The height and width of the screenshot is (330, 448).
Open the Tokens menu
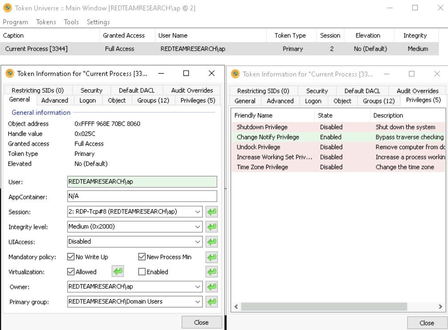46,22
